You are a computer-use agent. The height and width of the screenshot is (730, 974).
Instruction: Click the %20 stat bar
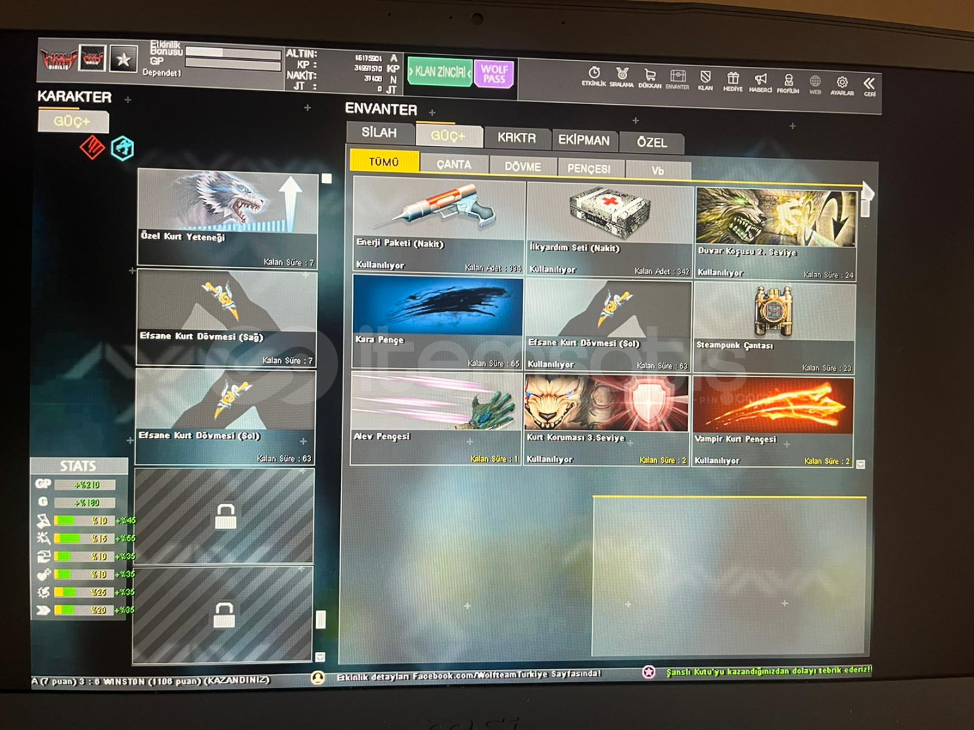[x=83, y=610]
